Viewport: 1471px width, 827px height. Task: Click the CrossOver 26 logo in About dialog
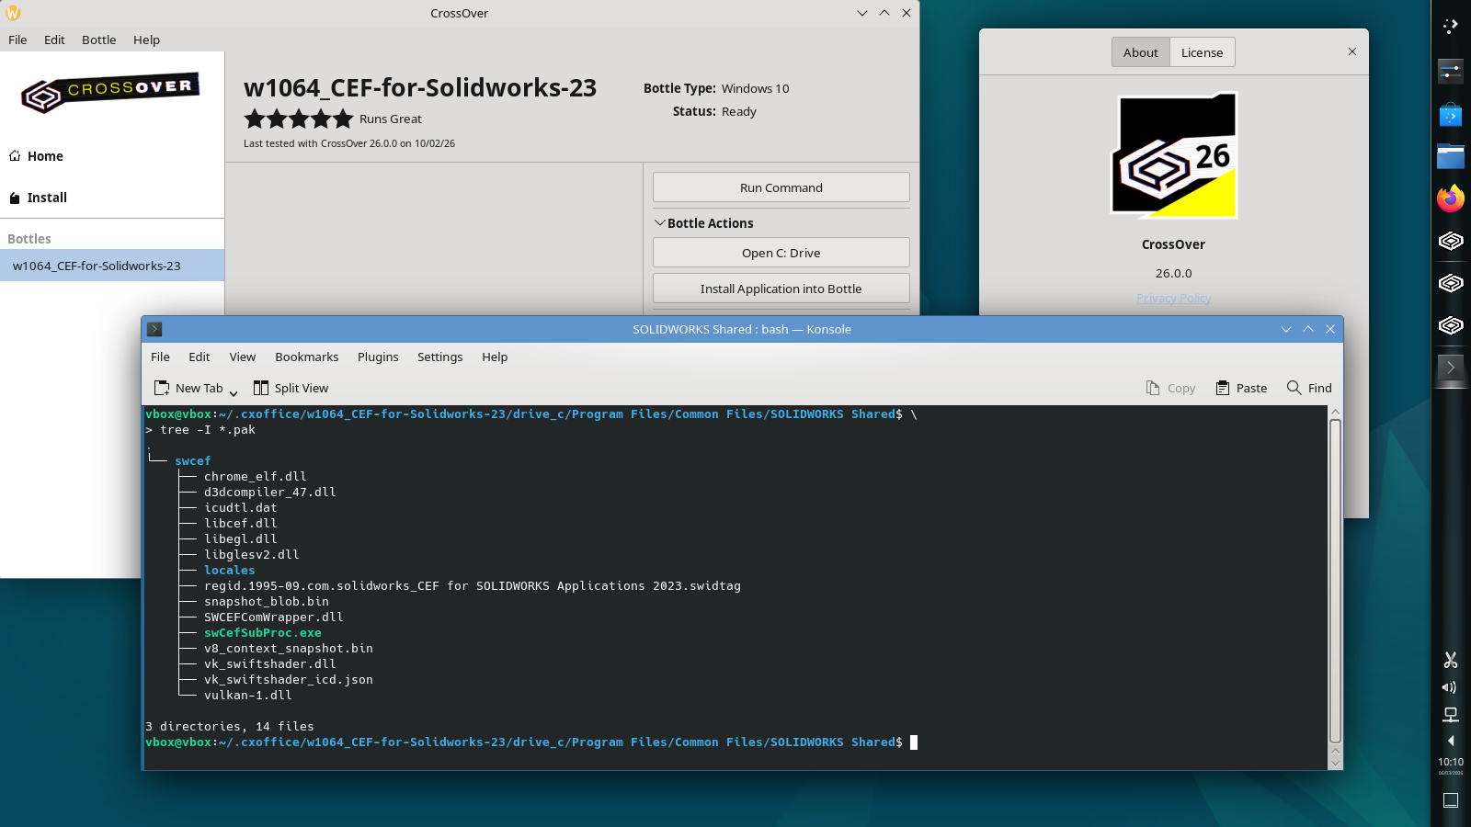pos(1174,155)
